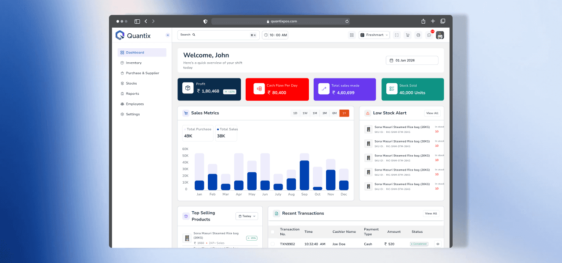Image resolution: width=562 pixels, height=263 pixels.
Task: Open the Today filter in Top Selling Products
Action: [x=247, y=216]
